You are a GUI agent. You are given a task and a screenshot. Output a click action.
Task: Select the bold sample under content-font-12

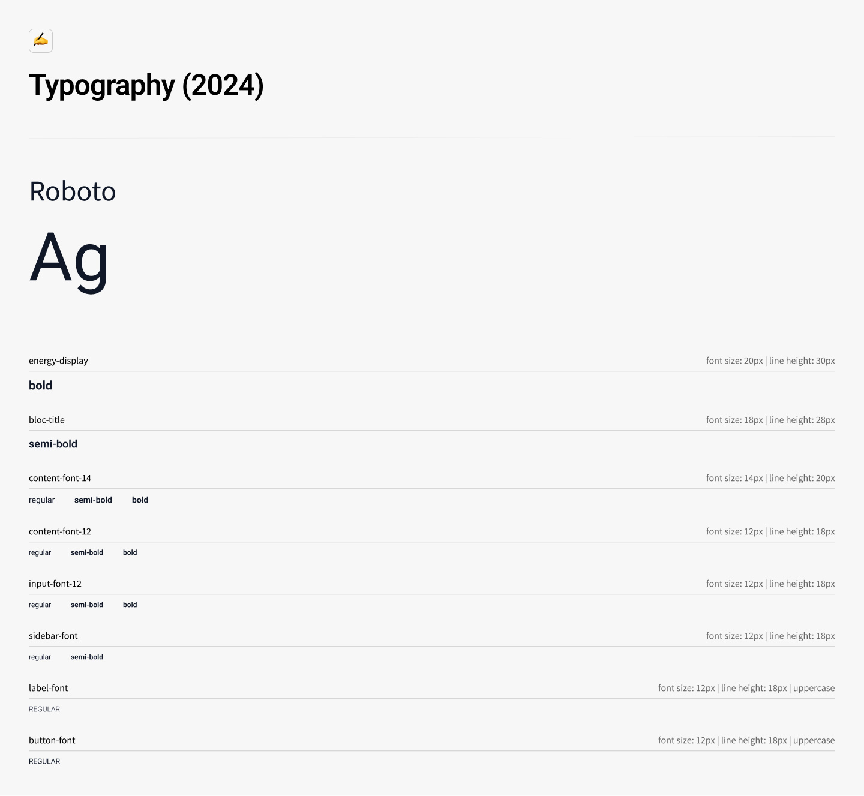tap(130, 552)
